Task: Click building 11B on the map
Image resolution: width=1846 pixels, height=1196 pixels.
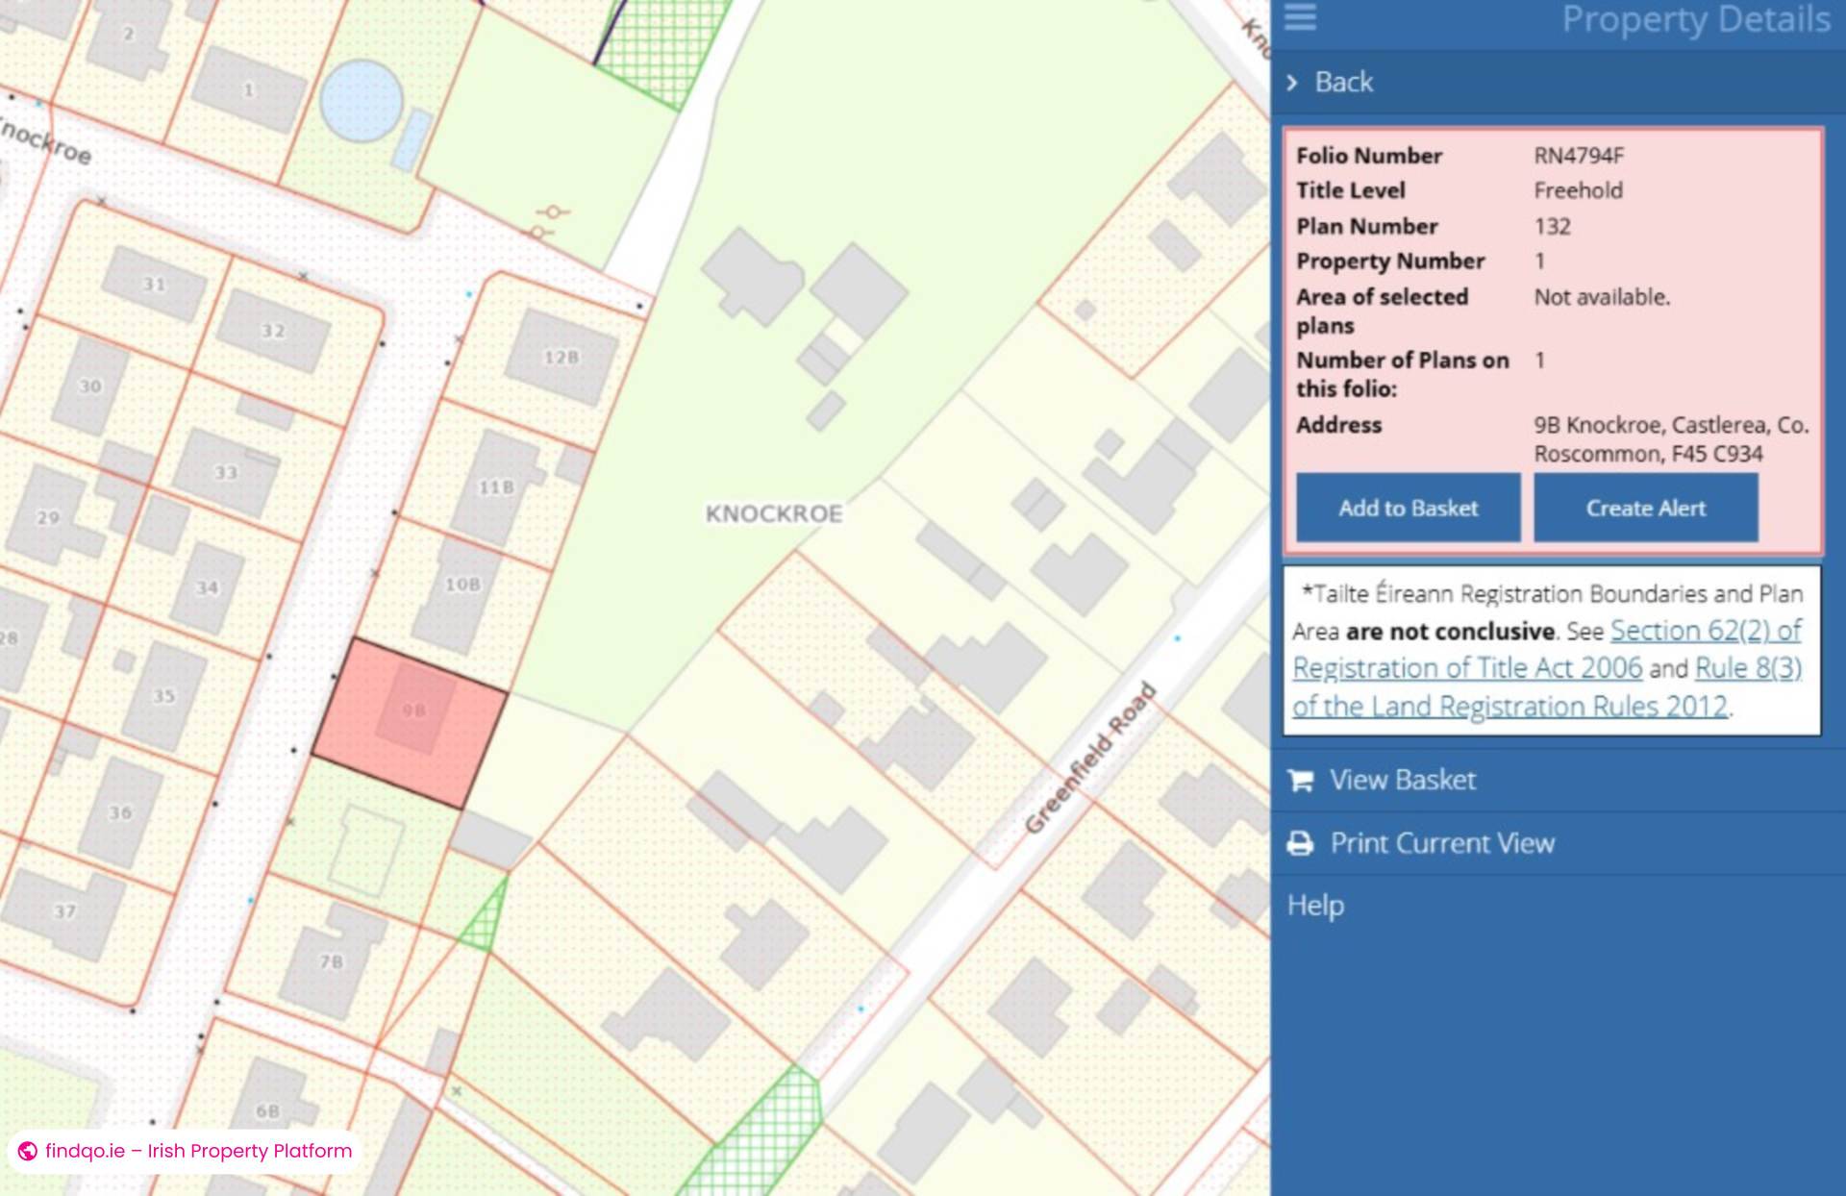Action: point(497,487)
